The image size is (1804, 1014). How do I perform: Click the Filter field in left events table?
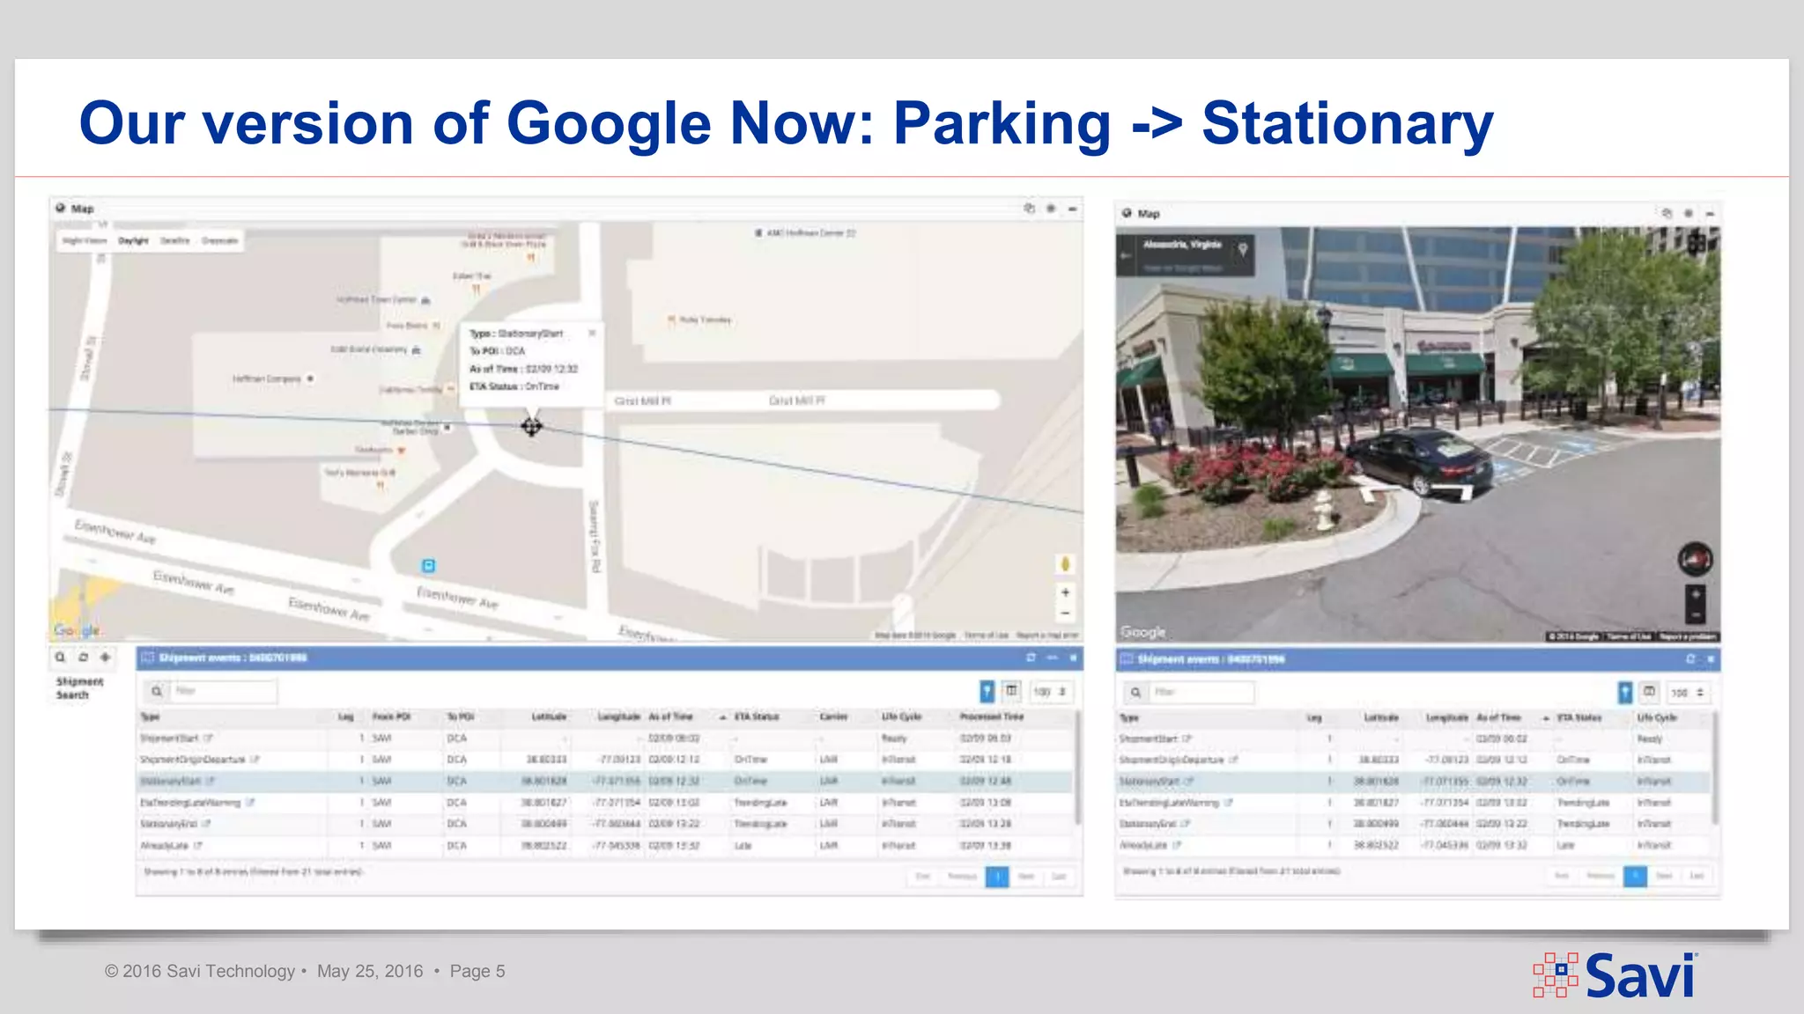(x=224, y=692)
